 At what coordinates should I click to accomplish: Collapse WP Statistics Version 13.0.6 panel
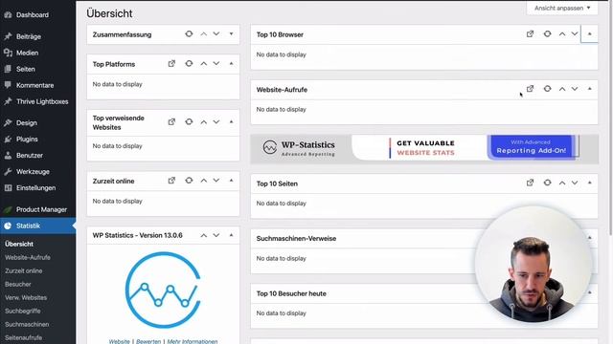232,236
